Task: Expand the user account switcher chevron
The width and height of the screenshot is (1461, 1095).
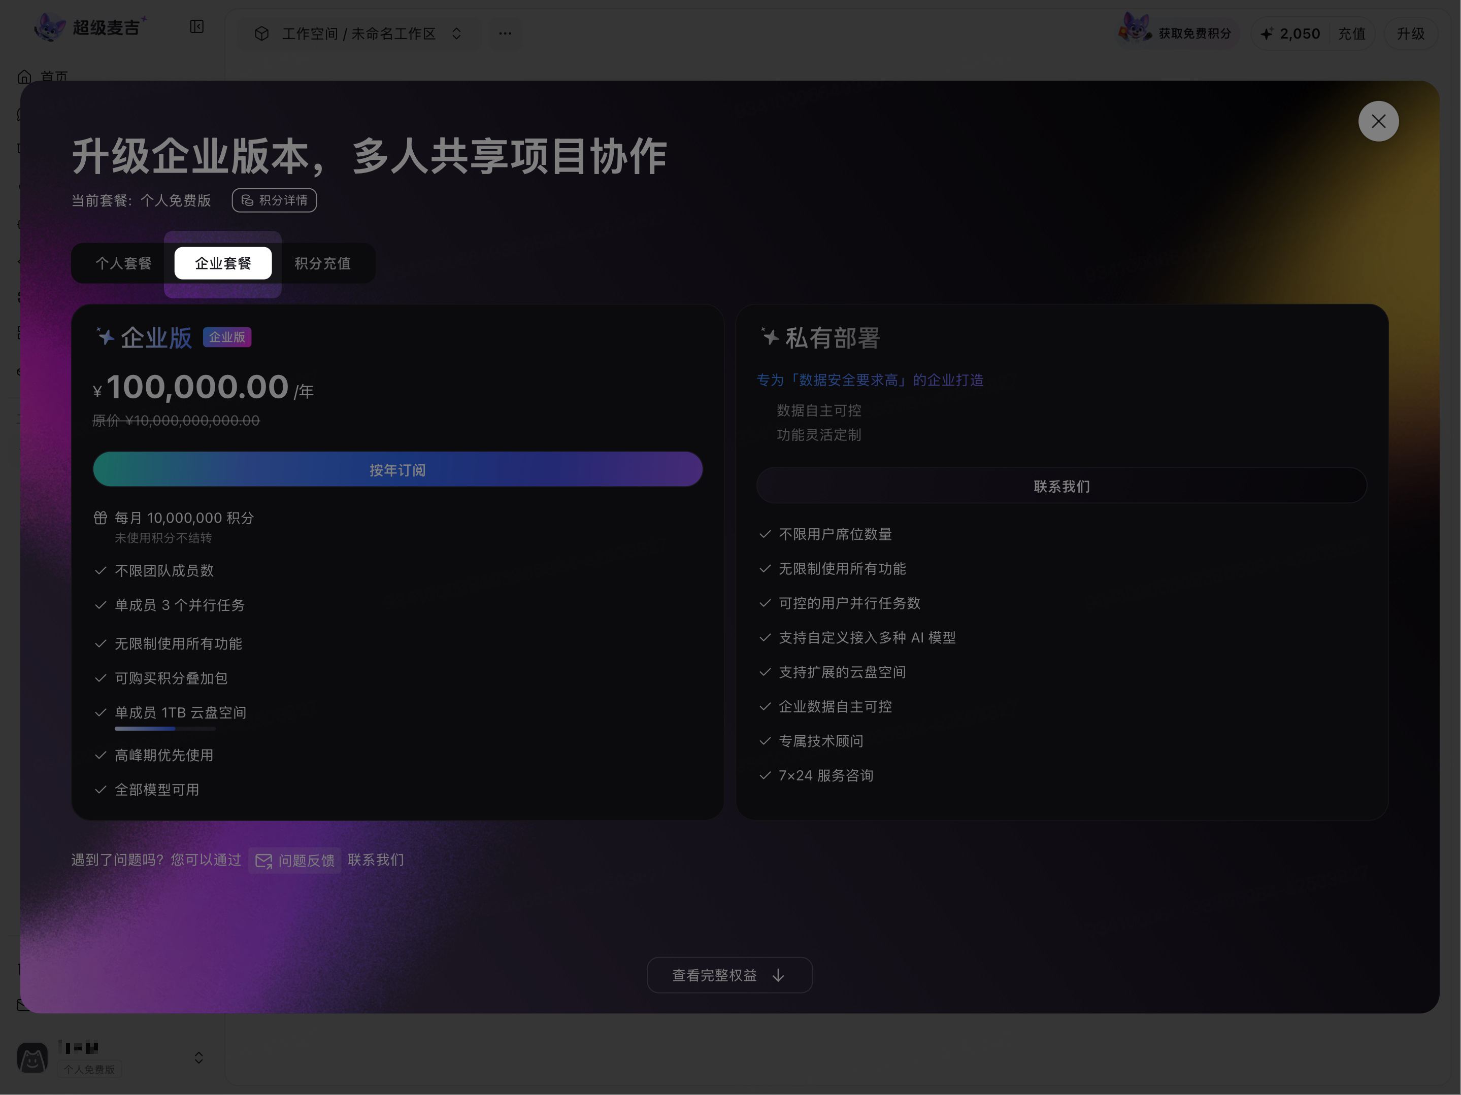Action: pos(199,1057)
